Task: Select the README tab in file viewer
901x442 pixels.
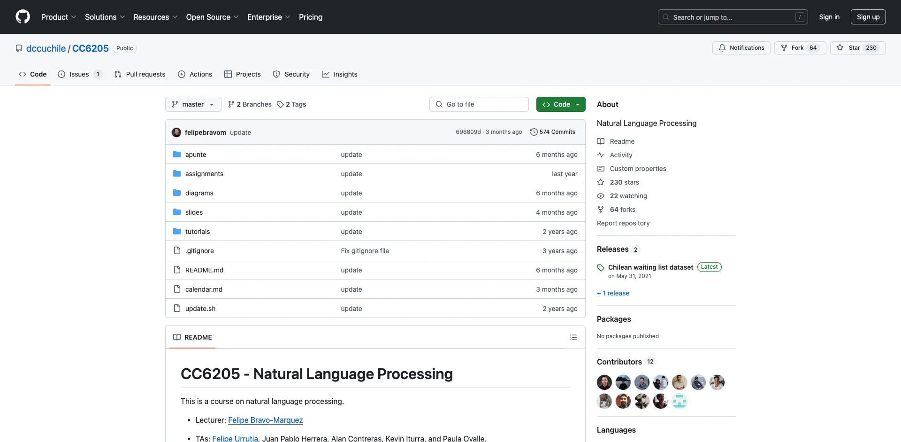Action: (192, 337)
